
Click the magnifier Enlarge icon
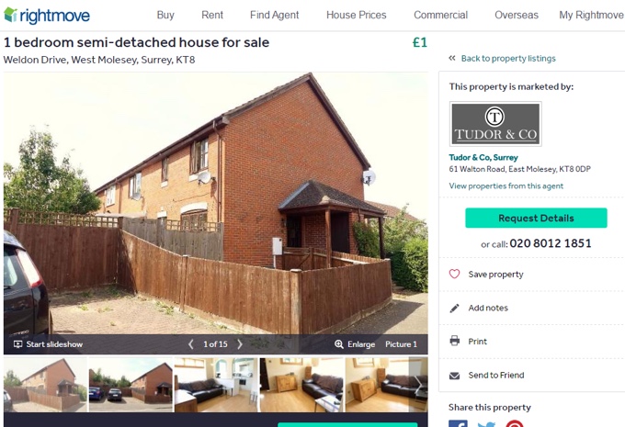point(339,344)
